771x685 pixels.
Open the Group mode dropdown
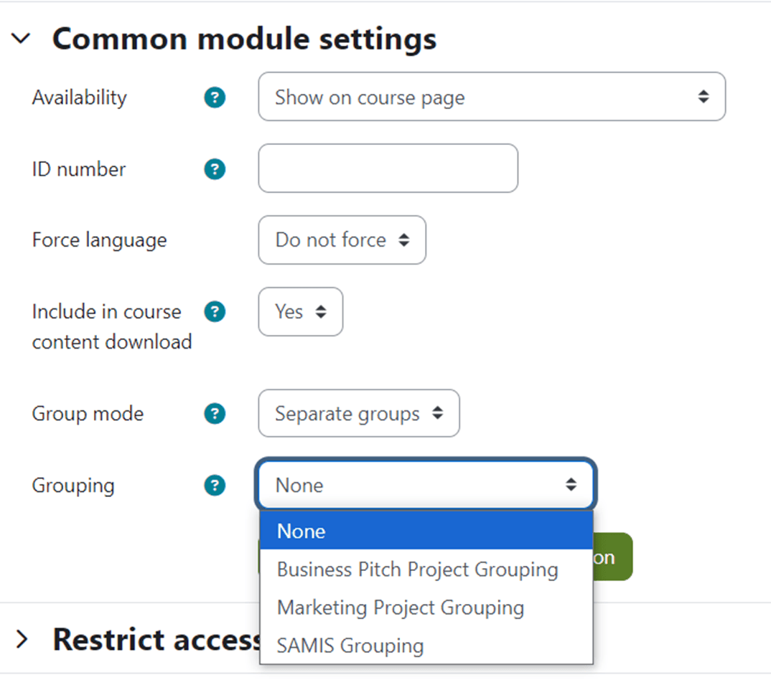(358, 414)
